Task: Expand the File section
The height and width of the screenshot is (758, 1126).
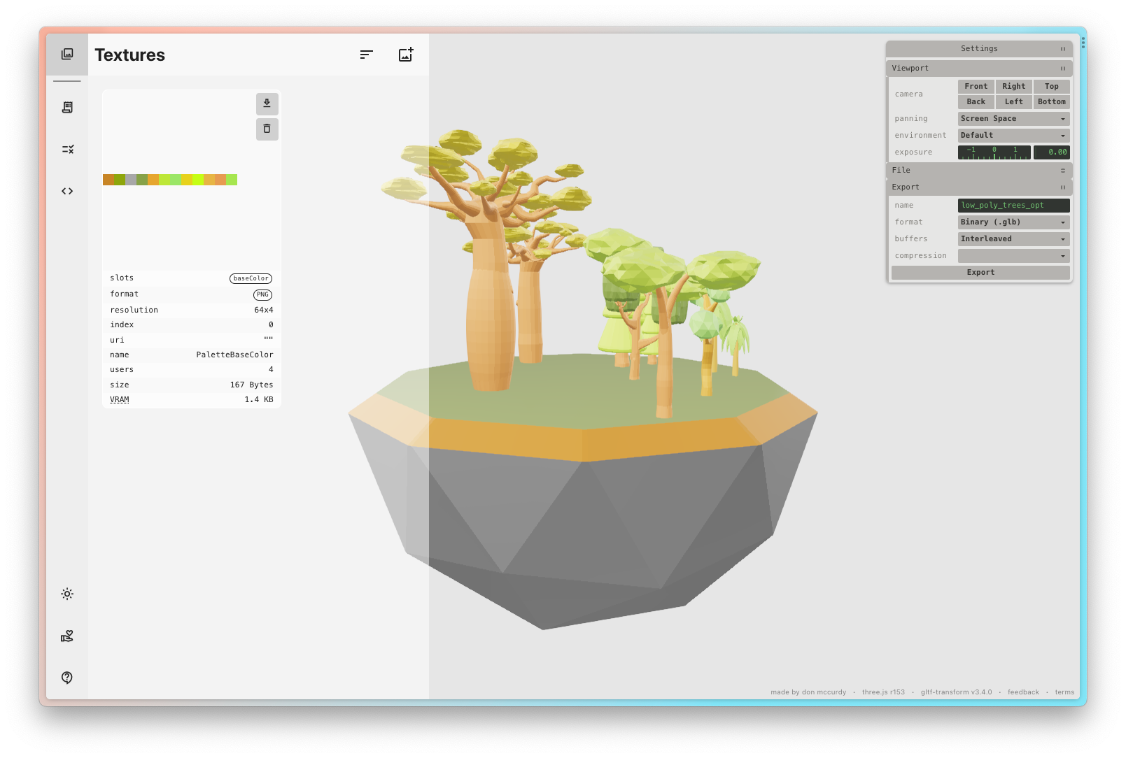Action: [x=978, y=171]
